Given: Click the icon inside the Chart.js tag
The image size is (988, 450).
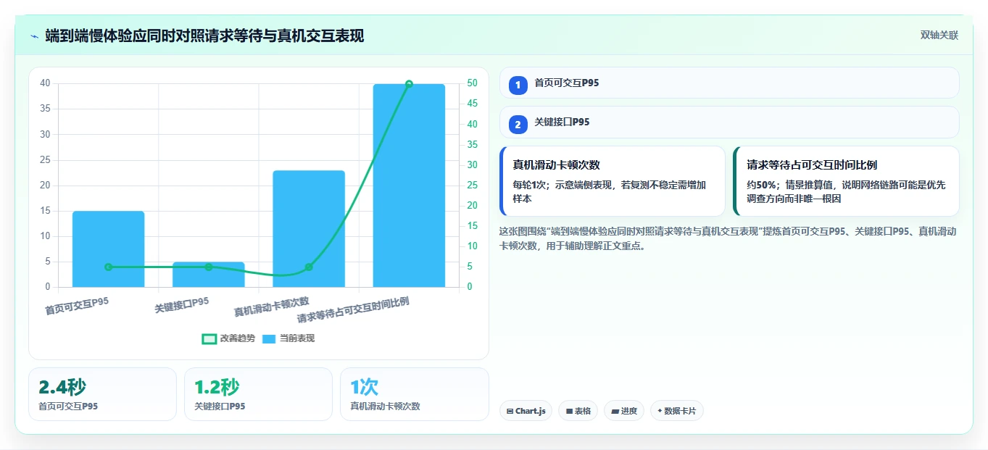Looking at the screenshot, I should coord(510,411).
